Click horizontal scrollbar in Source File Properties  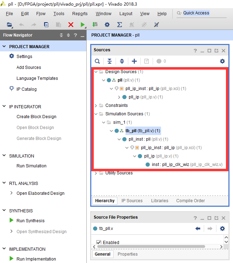click(x=151, y=246)
